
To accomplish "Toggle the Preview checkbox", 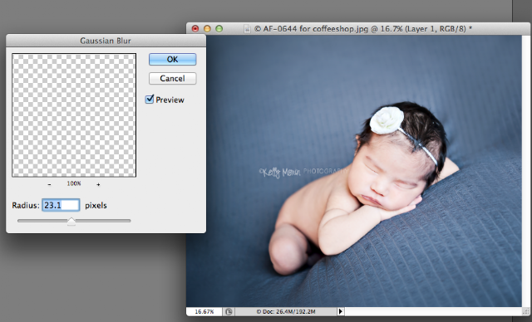I will coord(150,100).
